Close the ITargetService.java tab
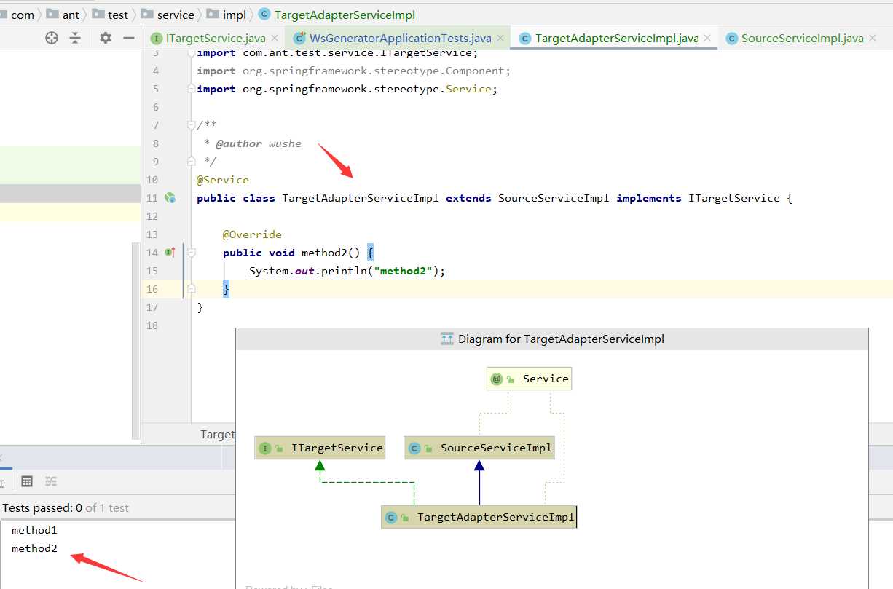 pyautogui.click(x=275, y=38)
